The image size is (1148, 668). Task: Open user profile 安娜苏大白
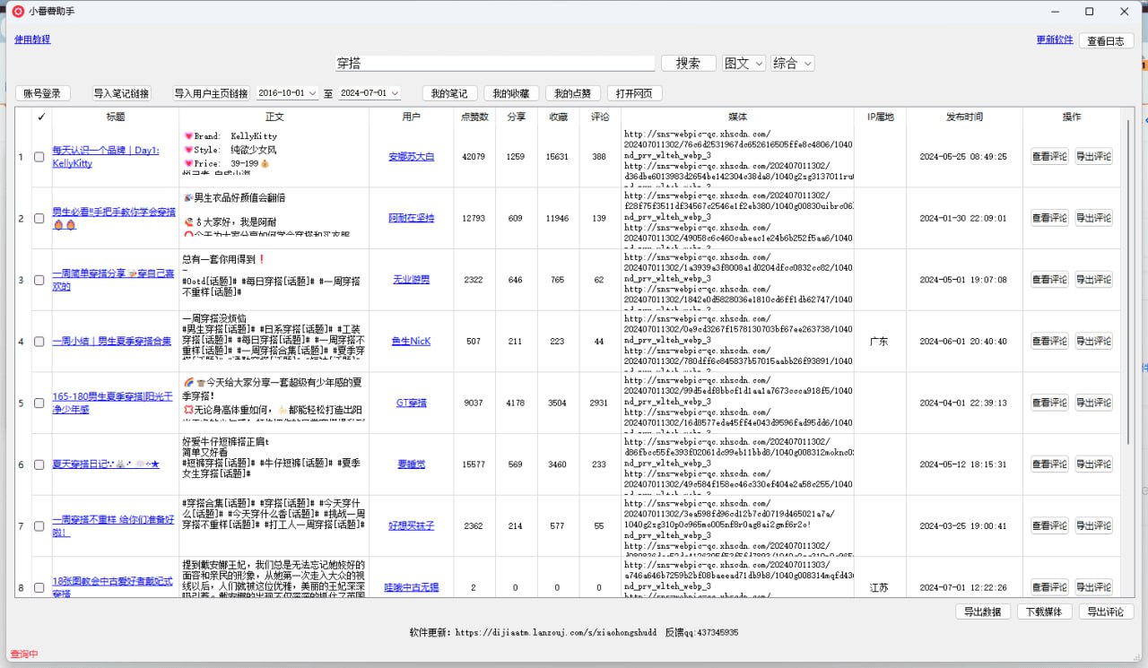pos(410,155)
